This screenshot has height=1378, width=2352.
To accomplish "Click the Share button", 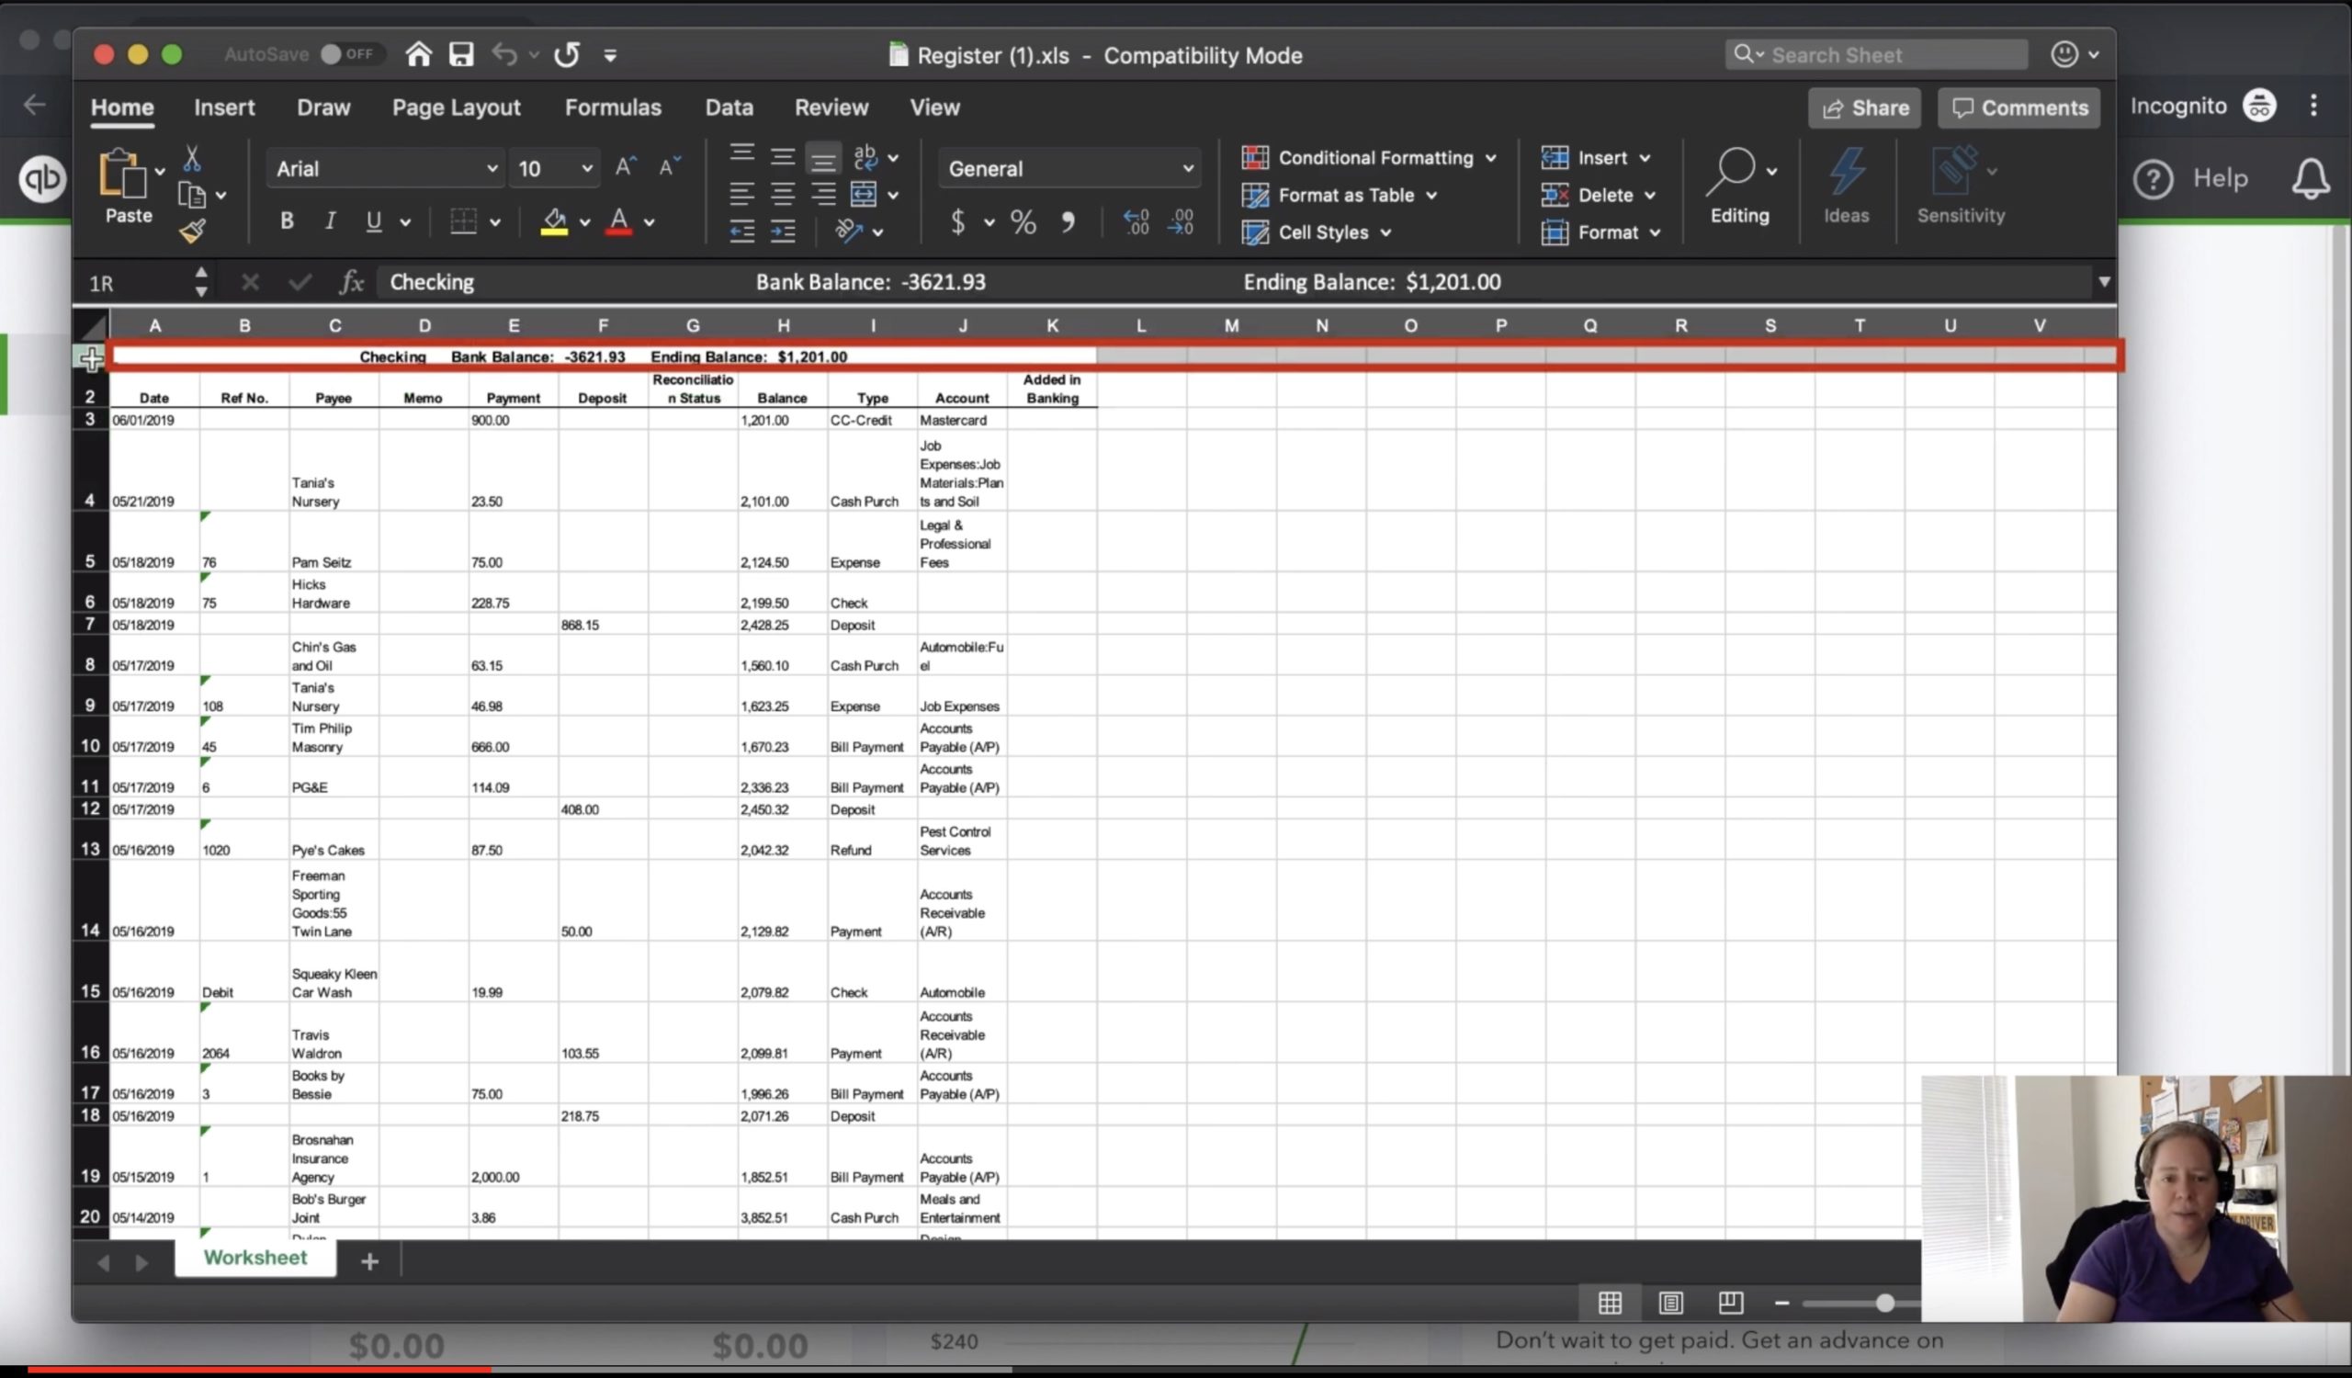I will click(1867, 107).
